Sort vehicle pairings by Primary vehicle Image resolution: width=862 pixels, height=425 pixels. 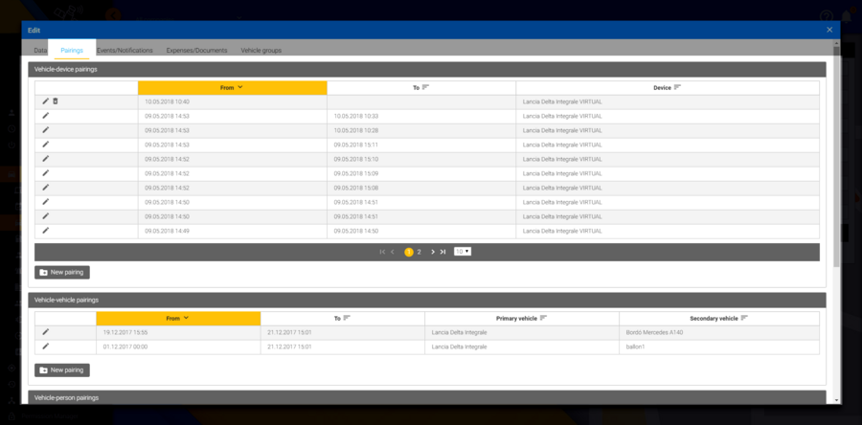pyautogui.click(x=522, y=318)
